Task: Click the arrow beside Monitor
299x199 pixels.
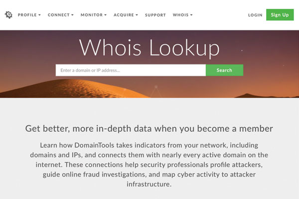Action: click(x=106, y=15)
